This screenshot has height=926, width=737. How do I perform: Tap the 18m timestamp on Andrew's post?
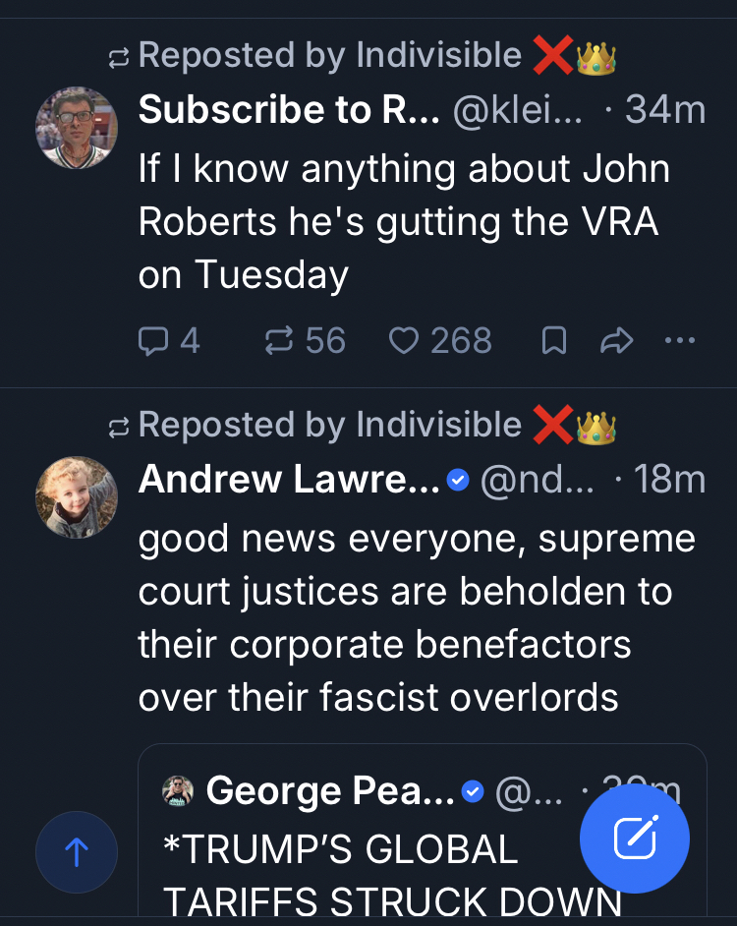669,480
